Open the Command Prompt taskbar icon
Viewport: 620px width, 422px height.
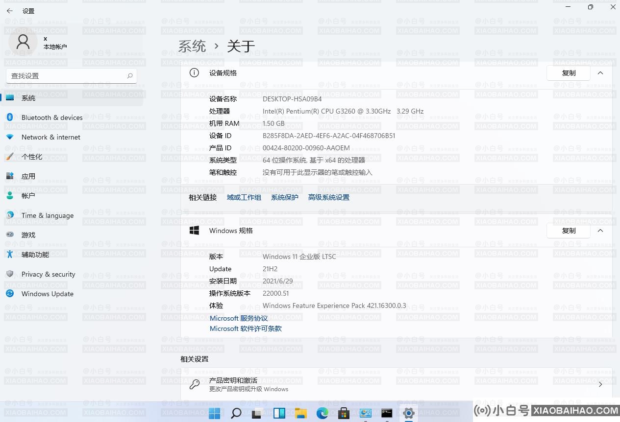[x=387, y=413]
